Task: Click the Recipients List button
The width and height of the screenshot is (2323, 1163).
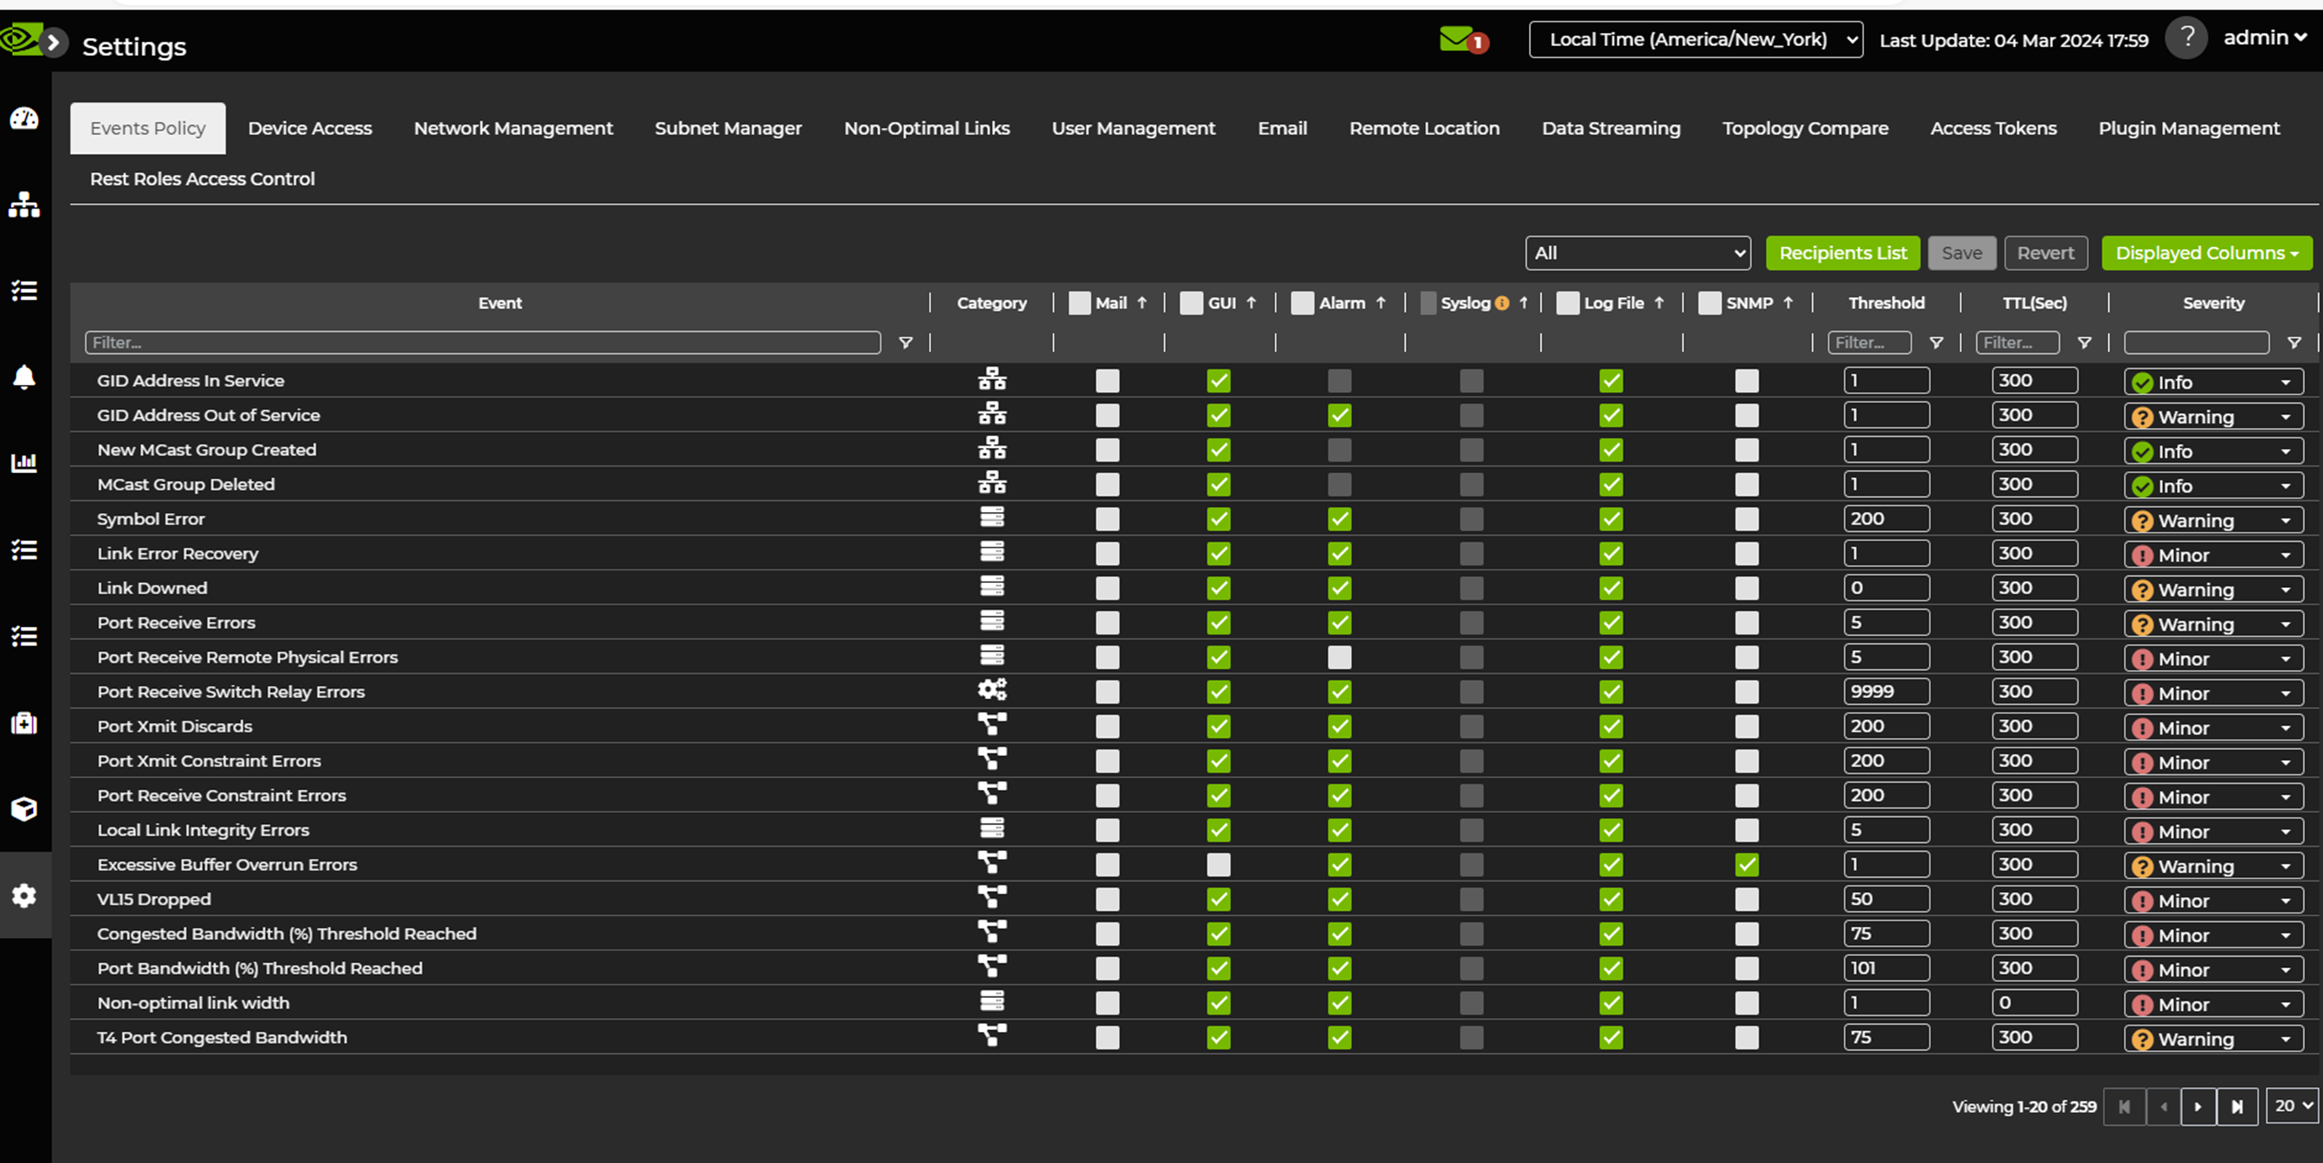Action: (x=1842, y=254)
